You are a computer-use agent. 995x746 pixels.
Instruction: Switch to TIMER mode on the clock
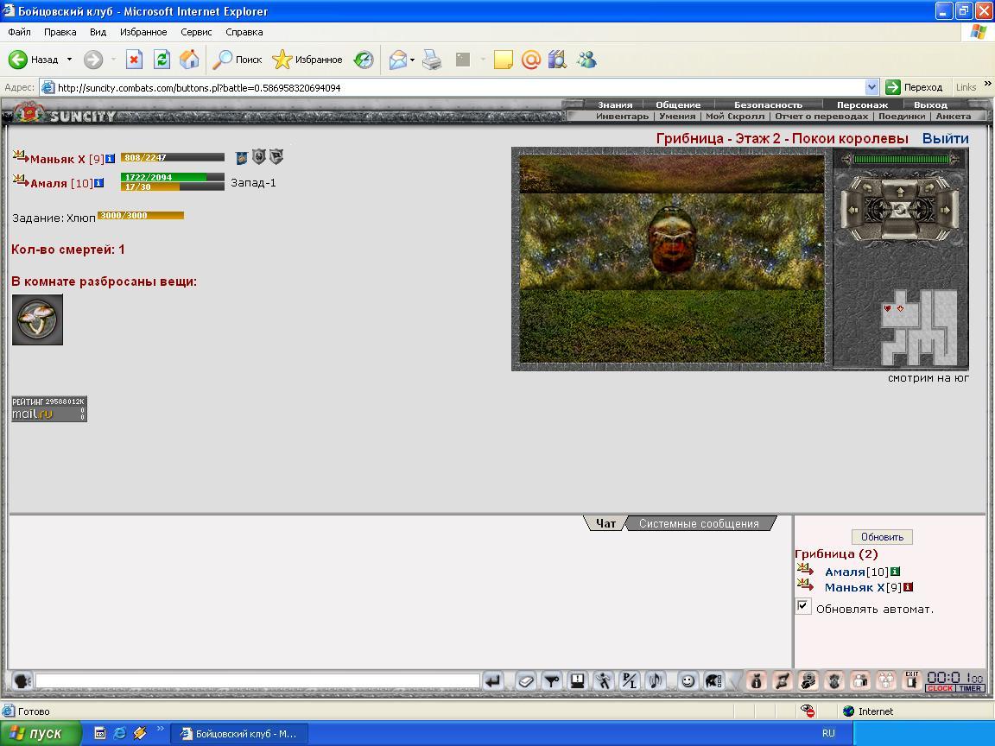click(x=970, y=688)
